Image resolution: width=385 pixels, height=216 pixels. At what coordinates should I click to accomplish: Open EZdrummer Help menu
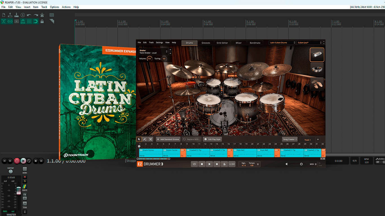click(x=174, y=42)
